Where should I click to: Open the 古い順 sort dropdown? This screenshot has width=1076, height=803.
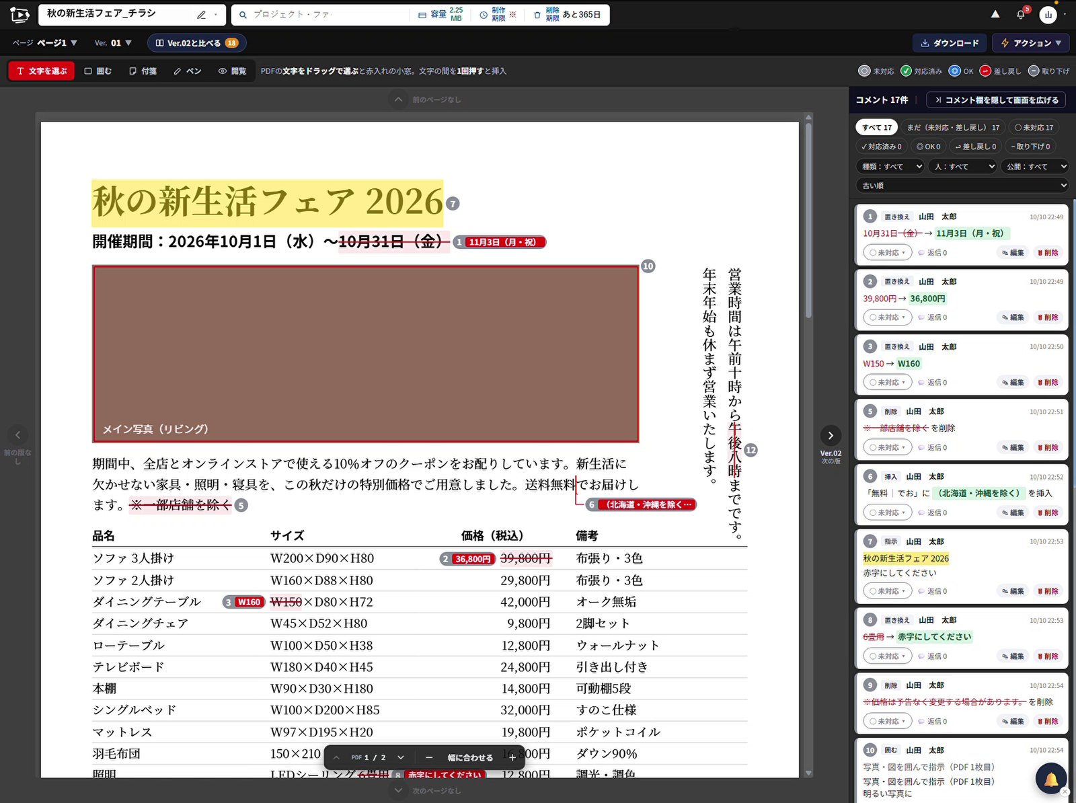tap(962, 185)
